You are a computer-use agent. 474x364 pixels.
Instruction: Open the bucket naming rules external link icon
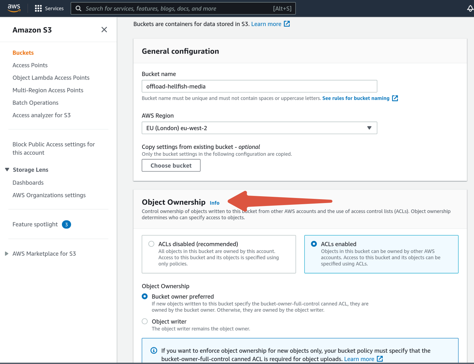tap(395, 98)
